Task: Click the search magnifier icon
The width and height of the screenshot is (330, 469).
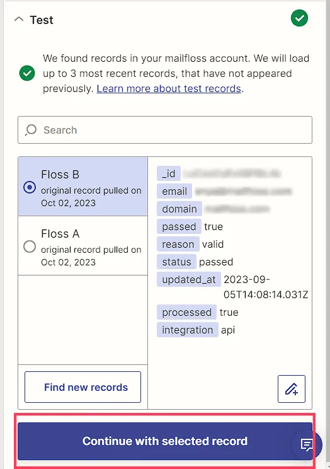Action: pos(31,130)
